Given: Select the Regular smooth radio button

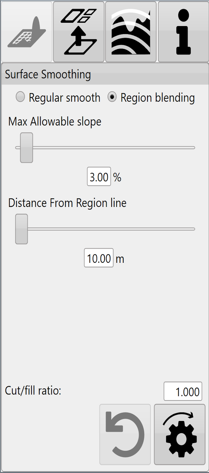Looking at the screenshot, I should pyautogui.click(x=20, y=97).
